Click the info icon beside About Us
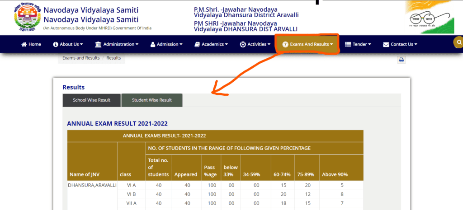 [x=56, y=44]
